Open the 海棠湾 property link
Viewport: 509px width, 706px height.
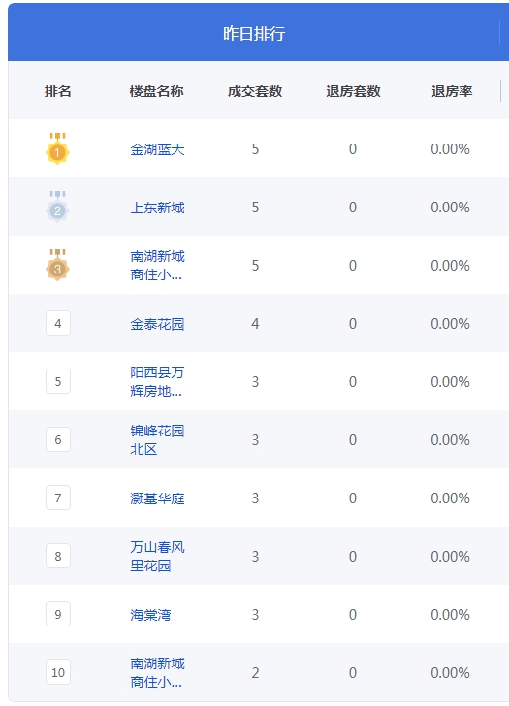click(x=150, y=615)
